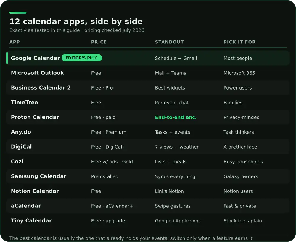Click the highlighted 'End-to-end enc.' text
Screen dimensions: 296x242
(x=176, y=117)
